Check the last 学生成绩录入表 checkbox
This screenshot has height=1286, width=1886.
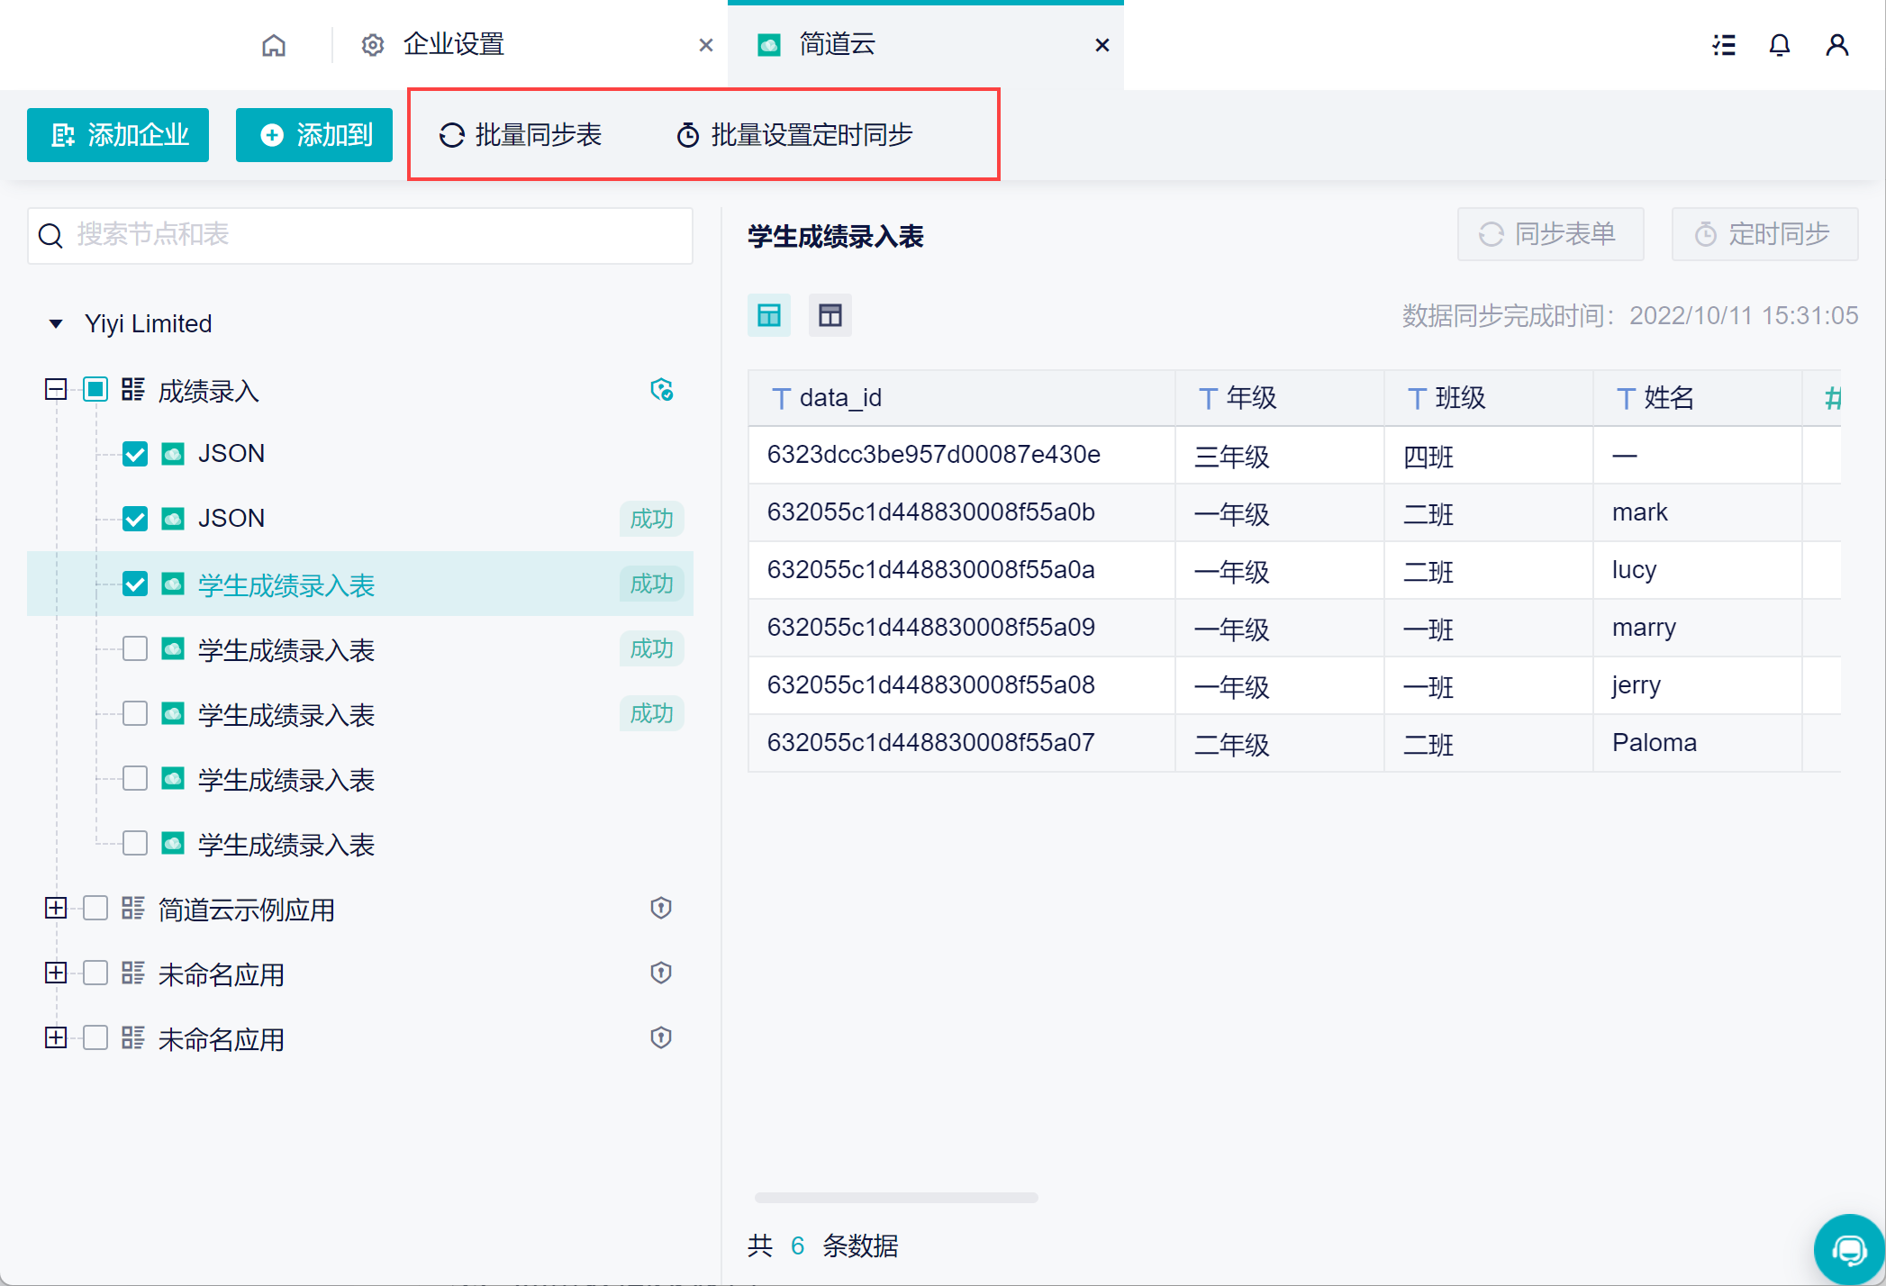pyautogui.click(x=135, y=844)
